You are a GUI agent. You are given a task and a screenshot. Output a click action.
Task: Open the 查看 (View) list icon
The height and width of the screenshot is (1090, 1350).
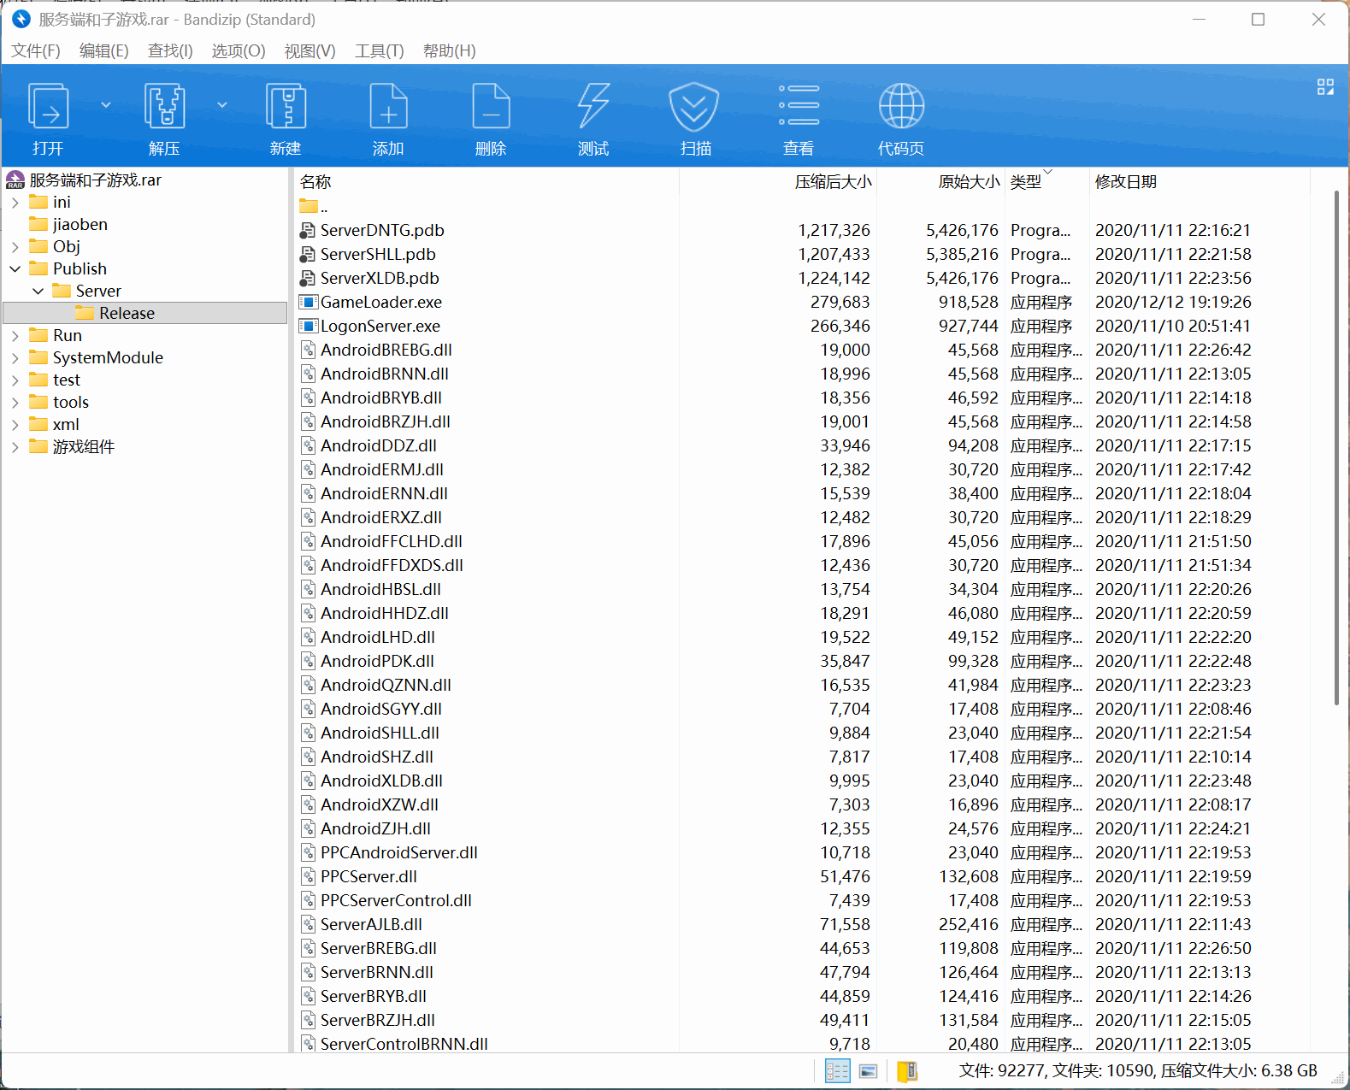tap(799, 108)
